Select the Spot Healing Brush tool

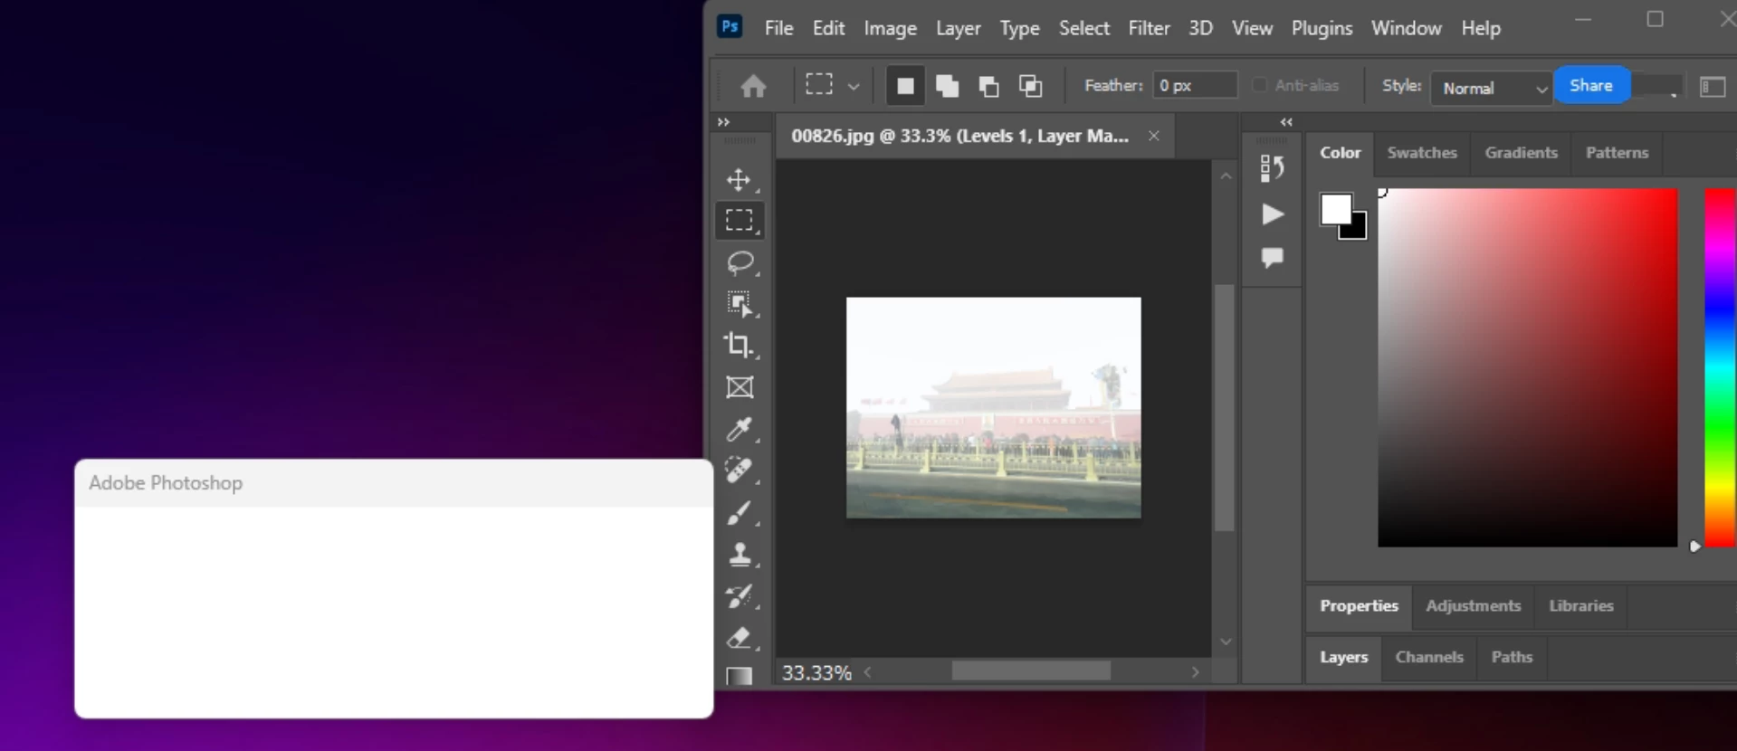(x=740, y=471)
